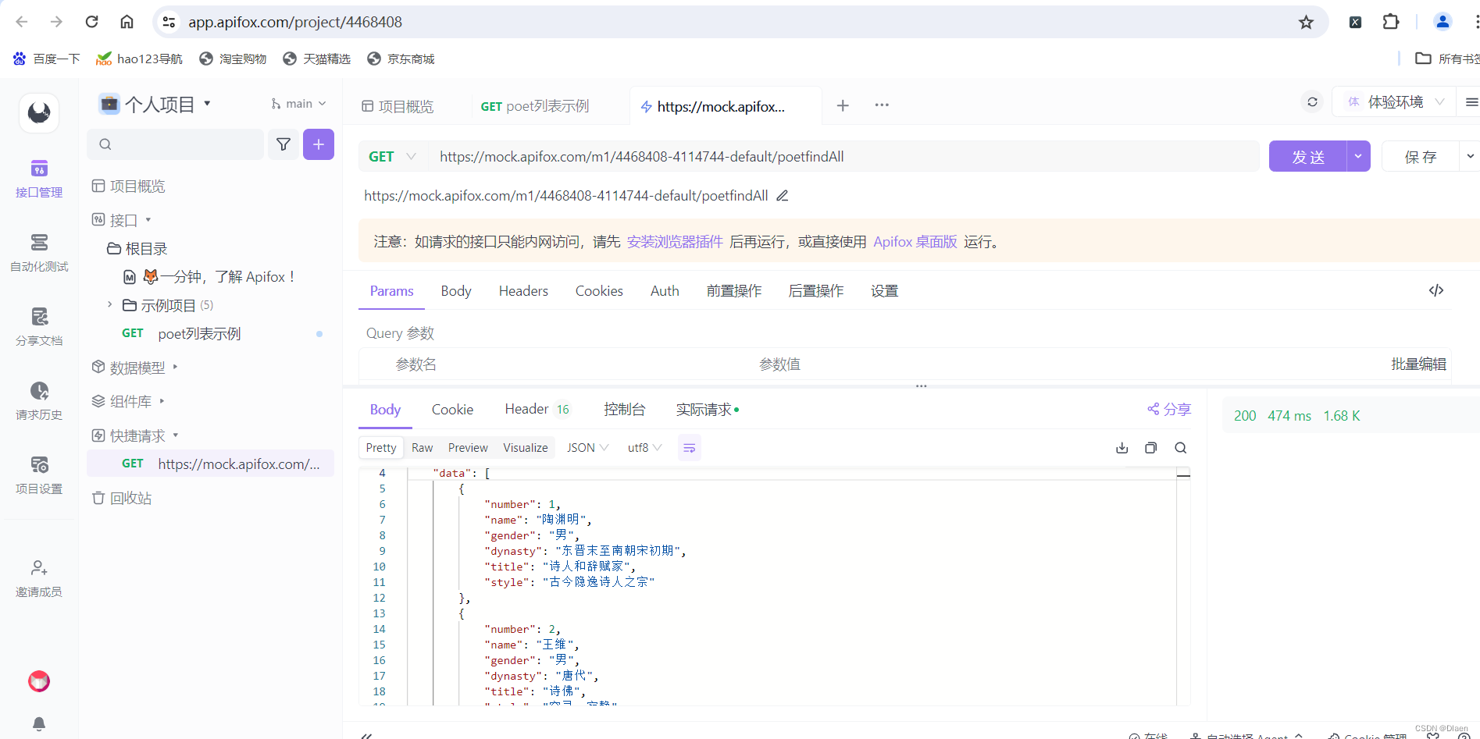Screen dimensions: 1480x739
Task: Select Visualize response view
Action: (x=526, y=448)
